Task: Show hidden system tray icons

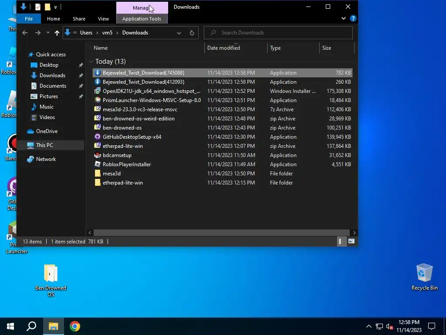Action: tap(368, 326)
